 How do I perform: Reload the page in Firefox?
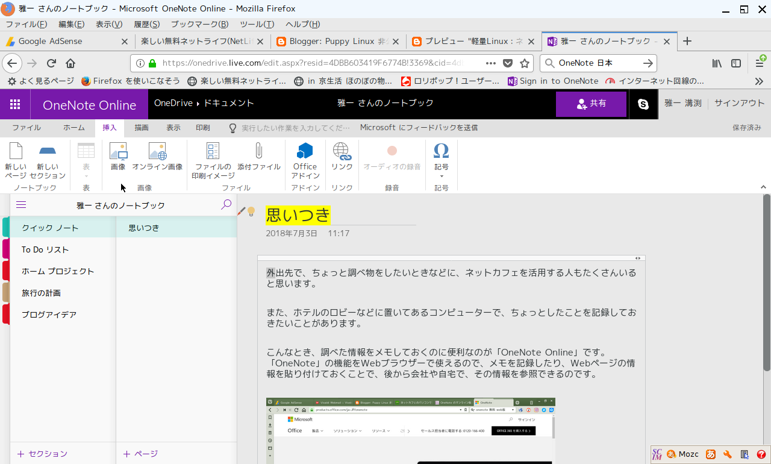(x=51, y=63)
